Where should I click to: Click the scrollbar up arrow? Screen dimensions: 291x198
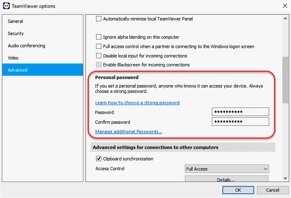[285, 18]
